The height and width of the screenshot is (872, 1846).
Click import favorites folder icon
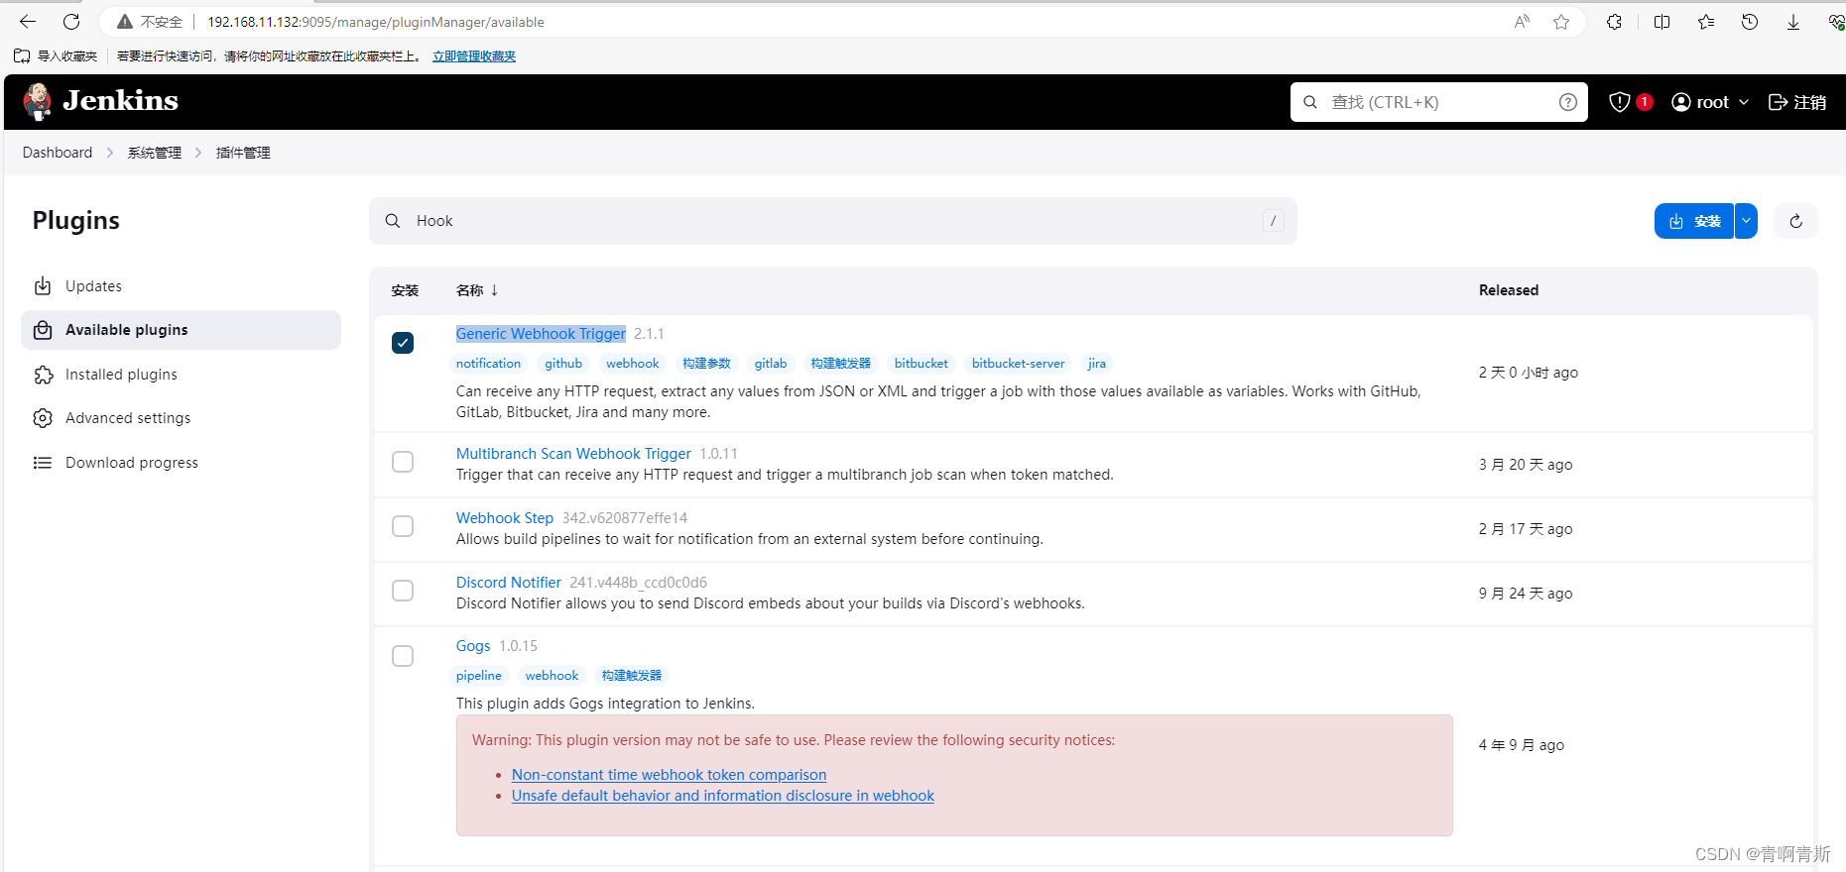tap(22, 56)
